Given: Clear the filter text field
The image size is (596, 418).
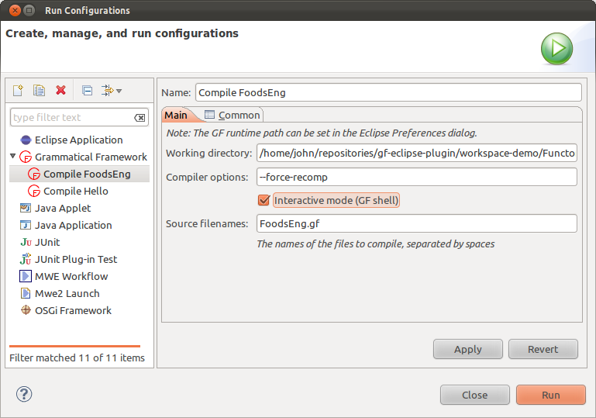Looking at the screenshot, I should pos(140,118).
